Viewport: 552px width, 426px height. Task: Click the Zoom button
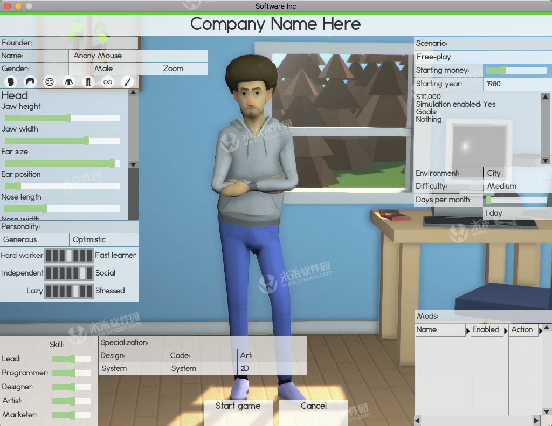[x=173, y=68]
